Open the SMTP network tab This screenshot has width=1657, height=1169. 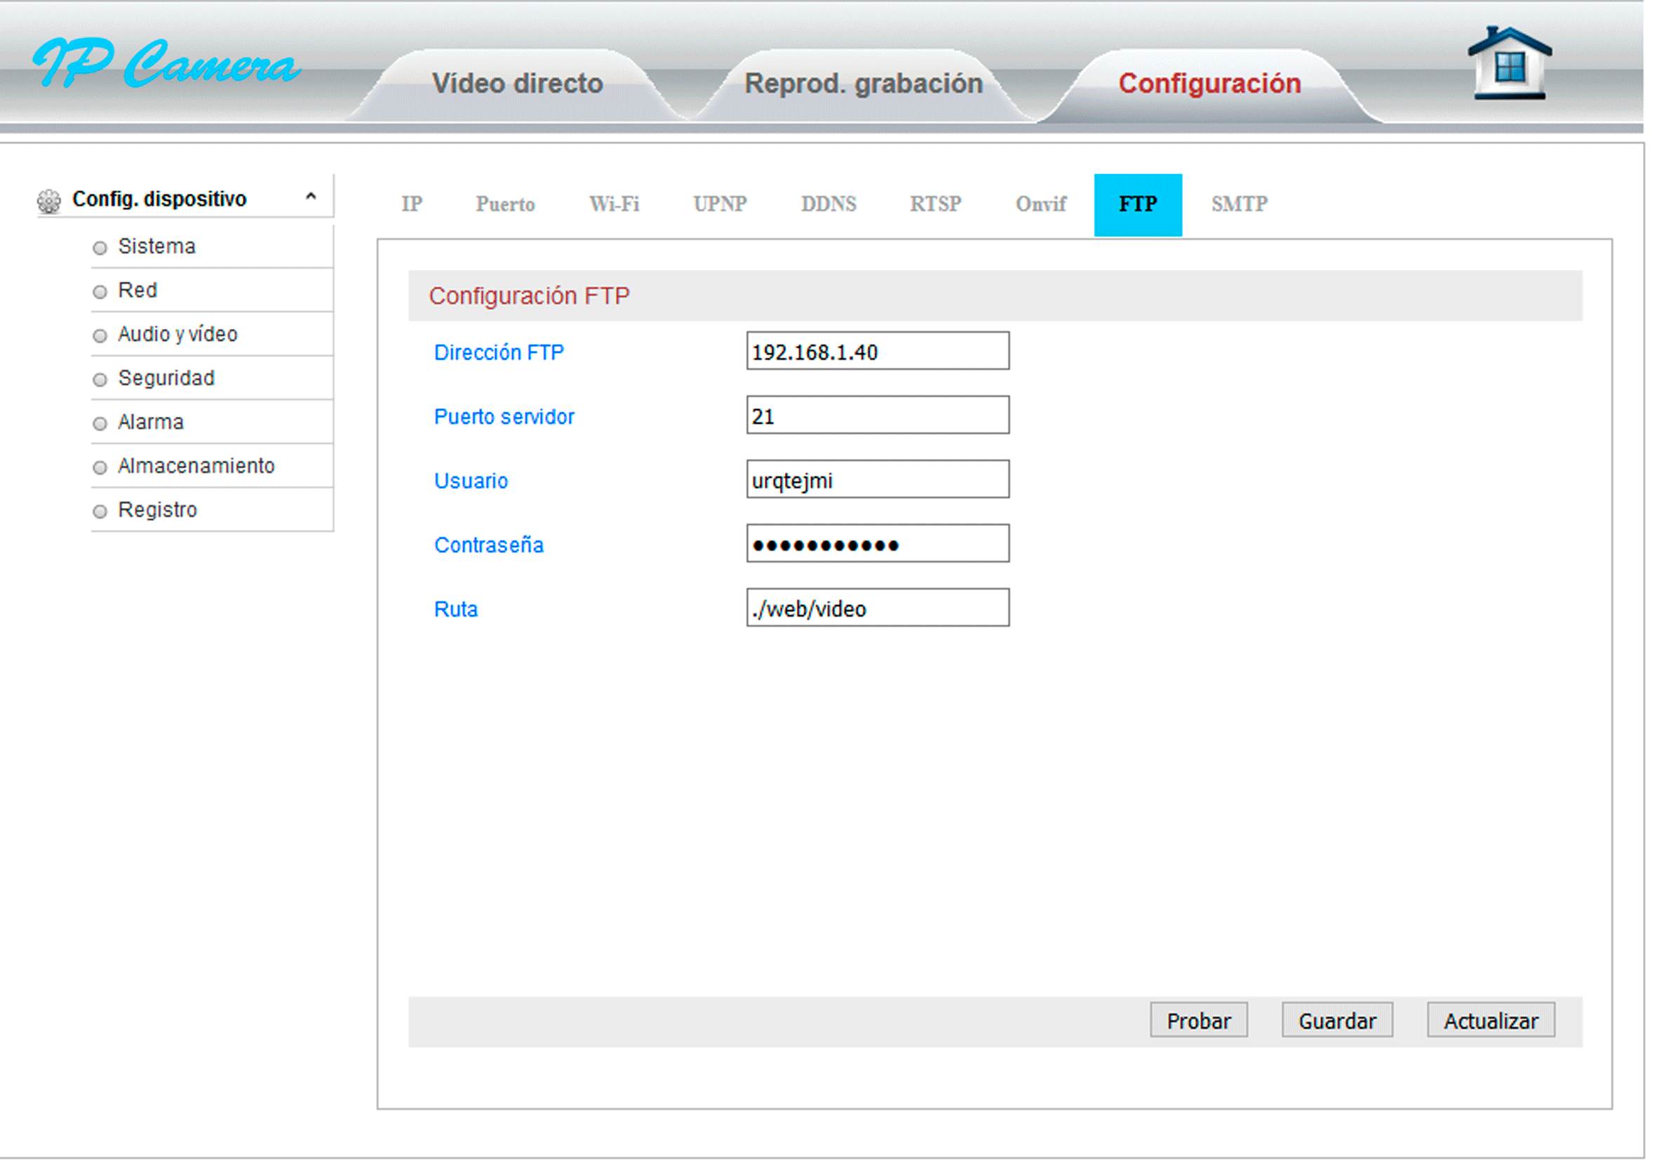(1238, 204)
